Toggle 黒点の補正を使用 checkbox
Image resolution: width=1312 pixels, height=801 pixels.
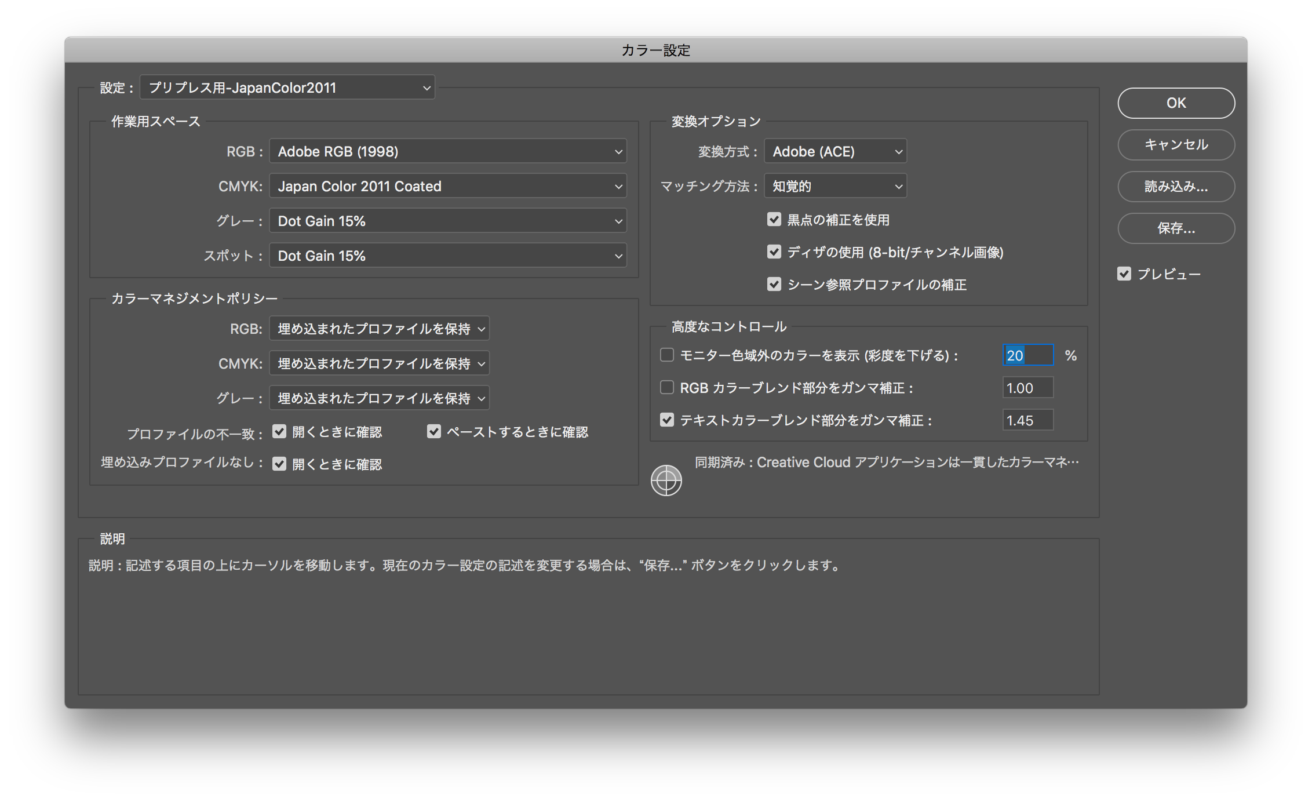coord(774,219)
